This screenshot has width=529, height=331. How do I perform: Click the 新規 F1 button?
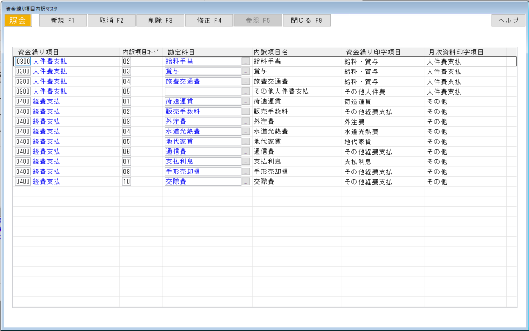pyautogui.click(x=63, y=20)
